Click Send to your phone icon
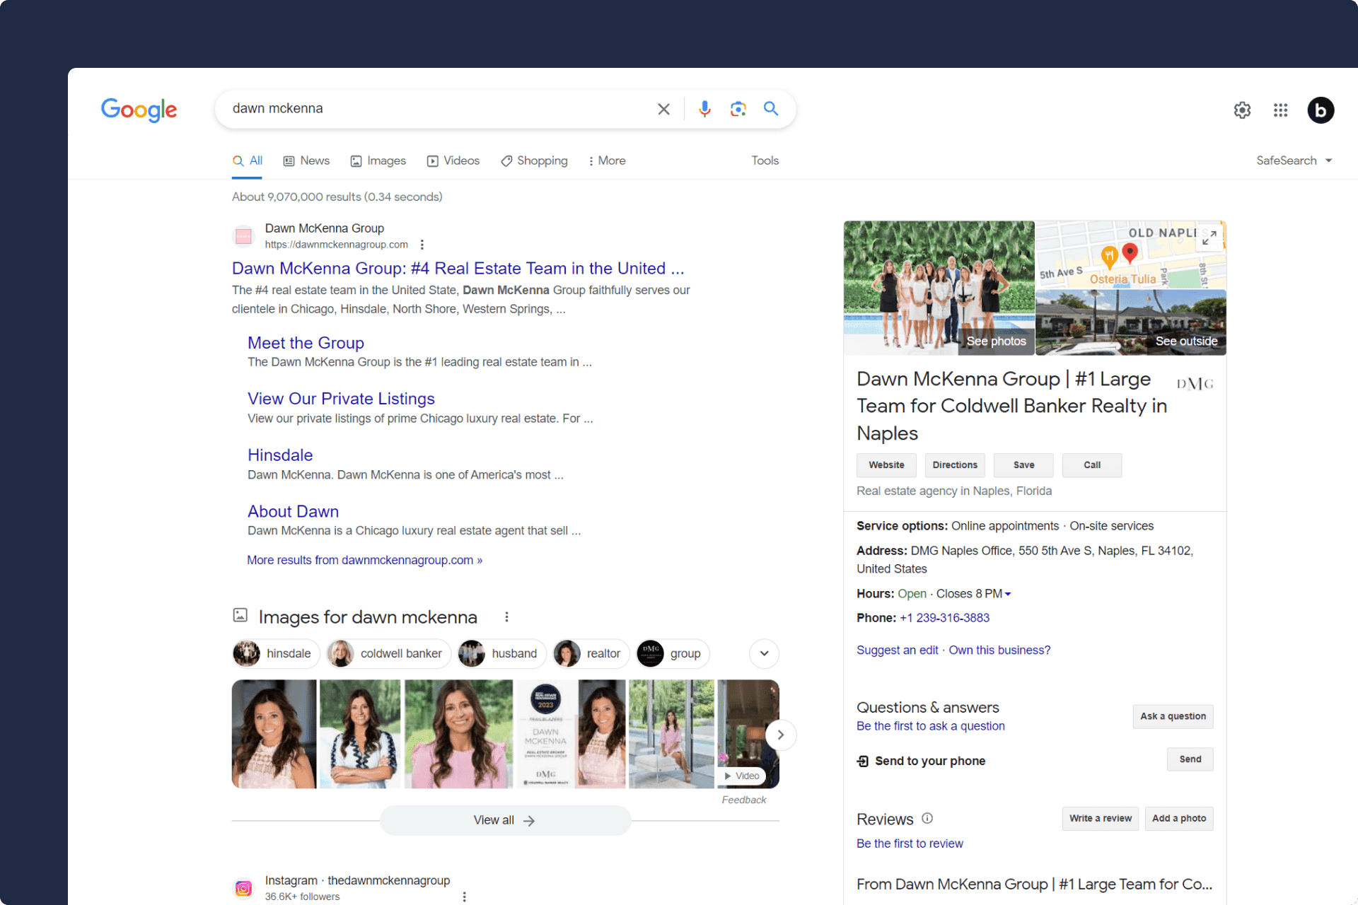 pos(863,761)
